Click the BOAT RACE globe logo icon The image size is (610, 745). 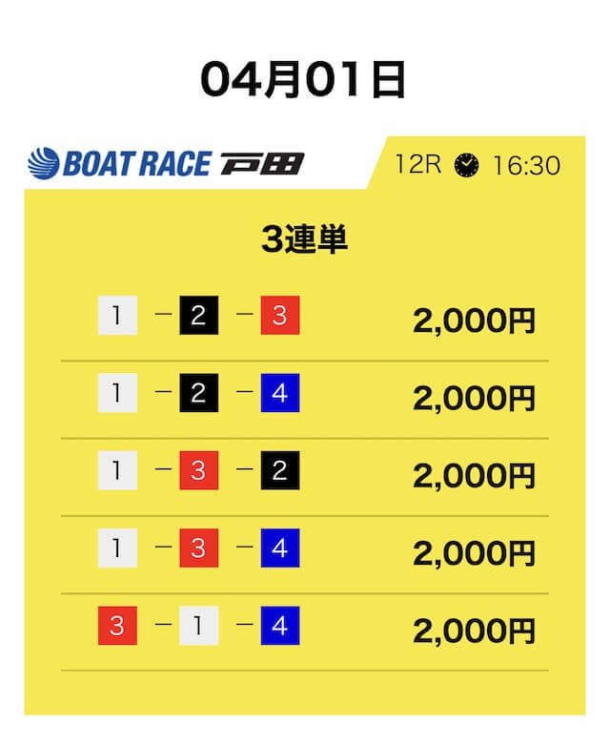tap(44, 163)
